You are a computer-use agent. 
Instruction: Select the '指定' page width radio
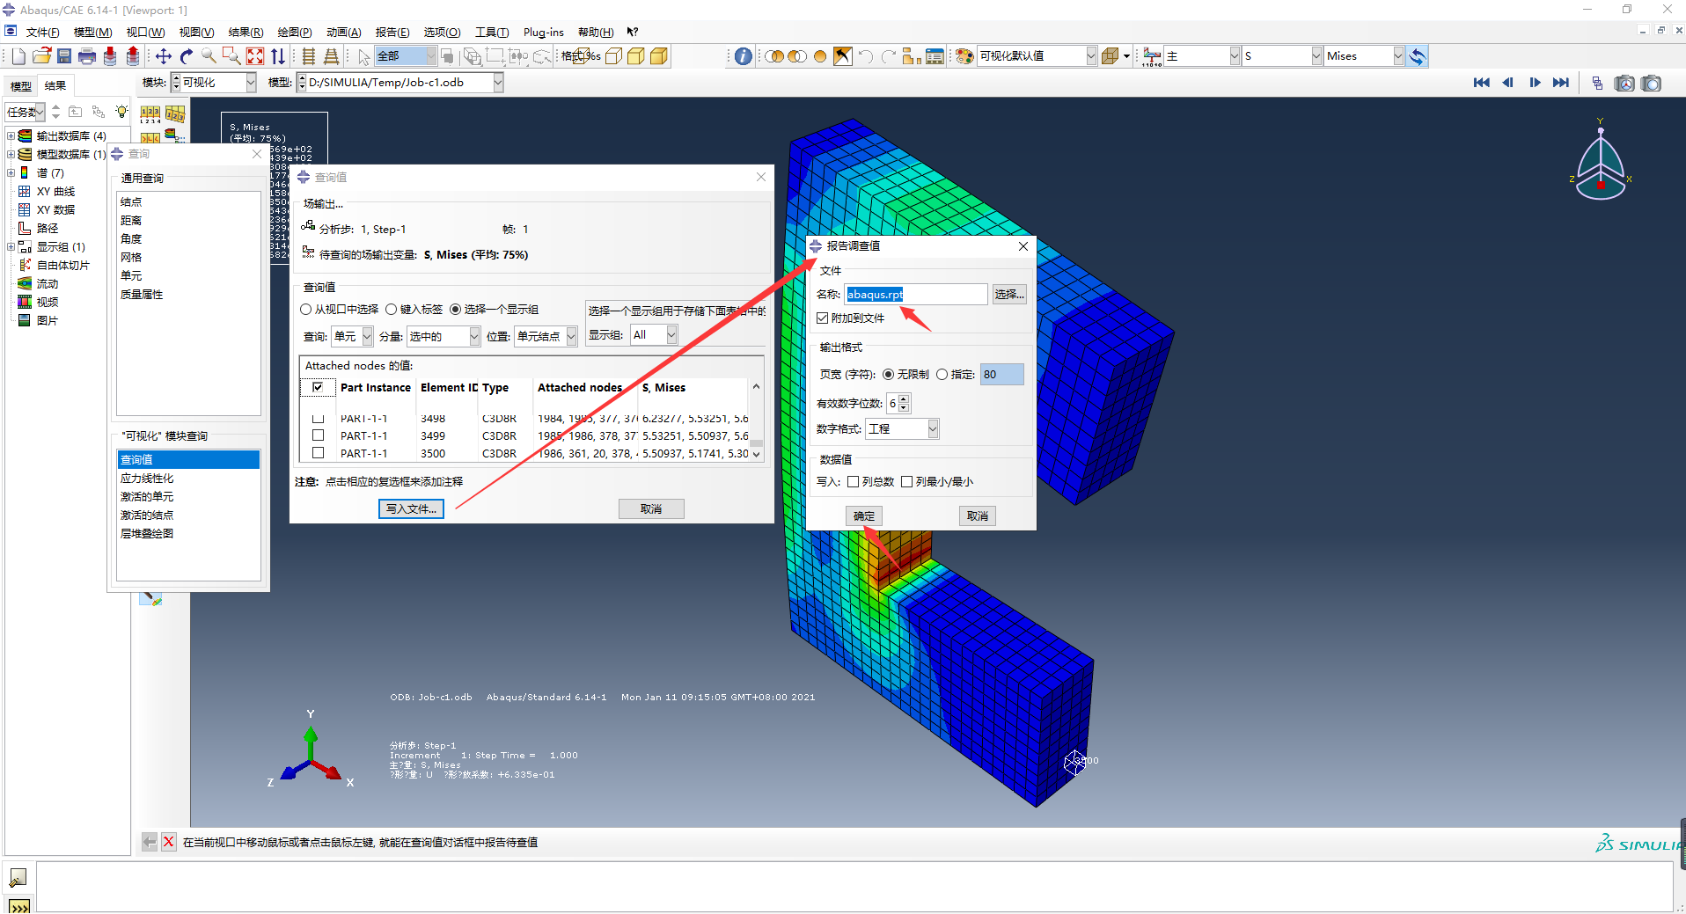[942, 375]
